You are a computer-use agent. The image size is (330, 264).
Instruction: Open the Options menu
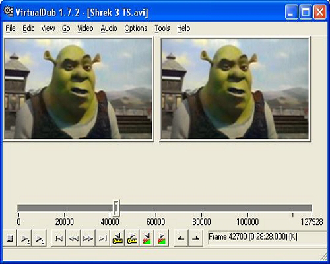(x=136, y=28)
